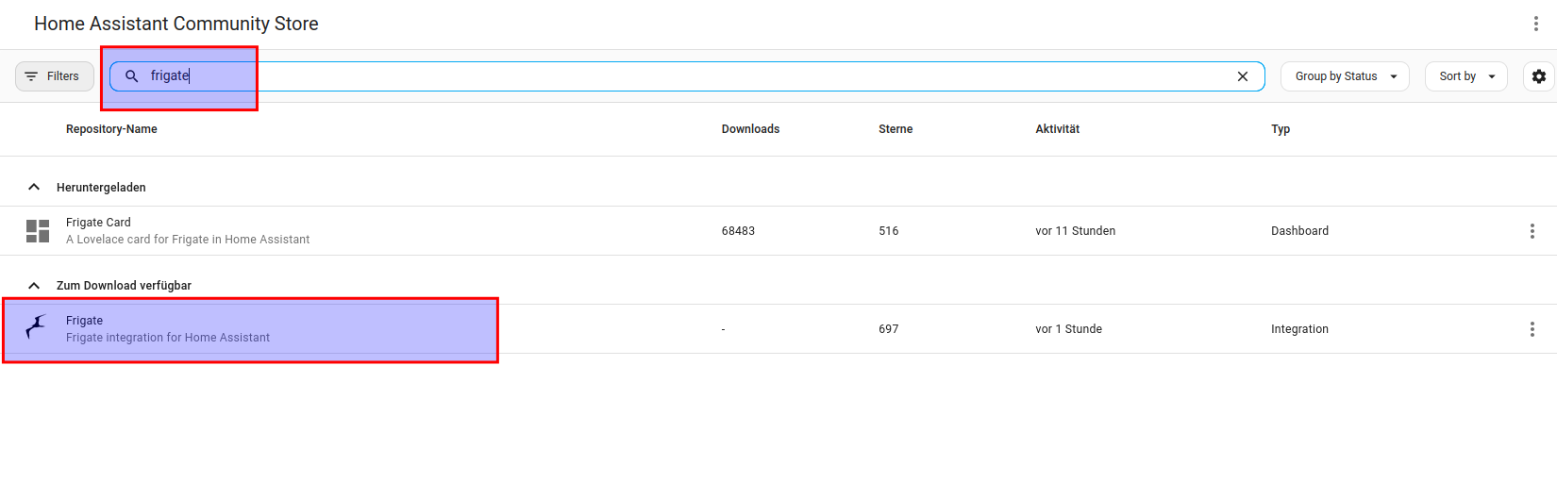Open Frigate Card row options menu
Viewport: 1557px width, 499px height.
pos(1532,231)
